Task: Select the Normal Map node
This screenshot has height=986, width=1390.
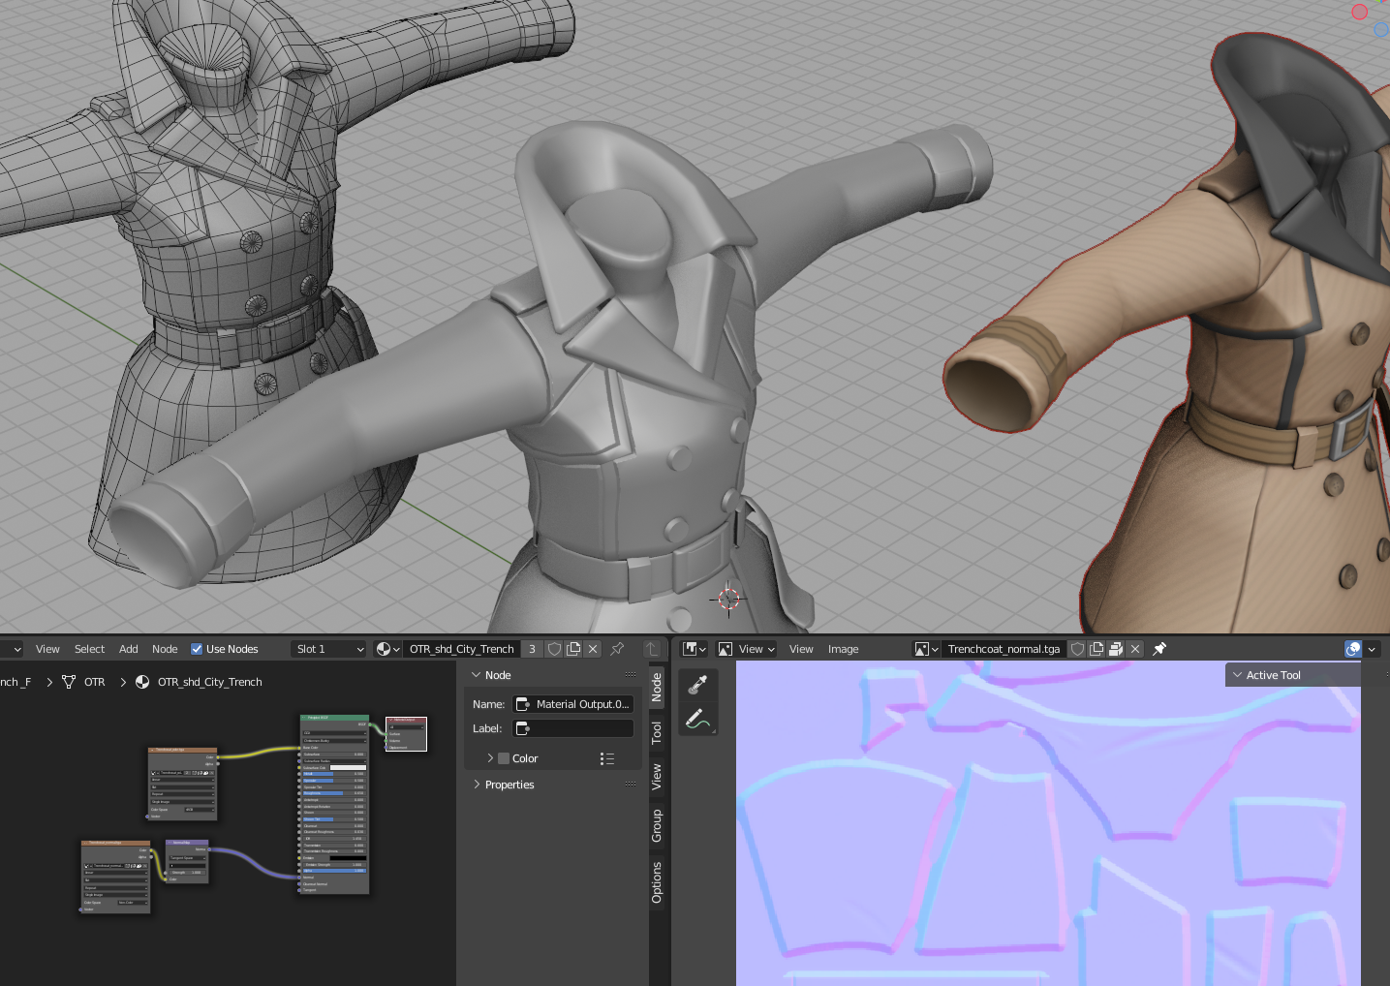Action: (x=187, y=861)
